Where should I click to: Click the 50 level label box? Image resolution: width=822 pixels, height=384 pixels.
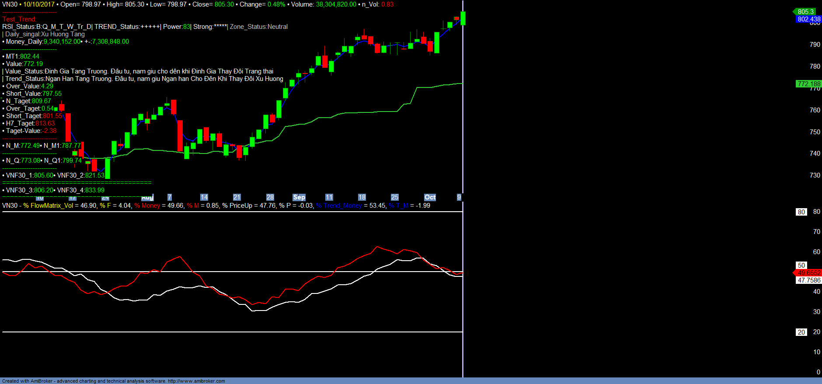[801, 265]
